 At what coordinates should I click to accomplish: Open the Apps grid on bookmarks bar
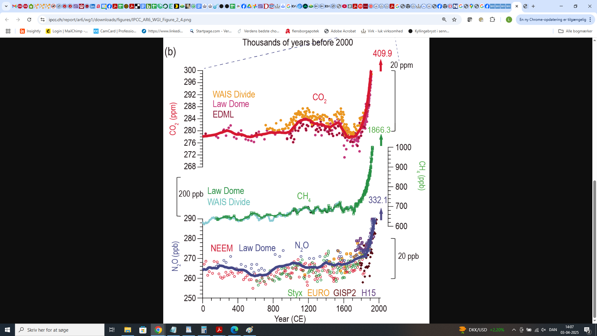8,31
